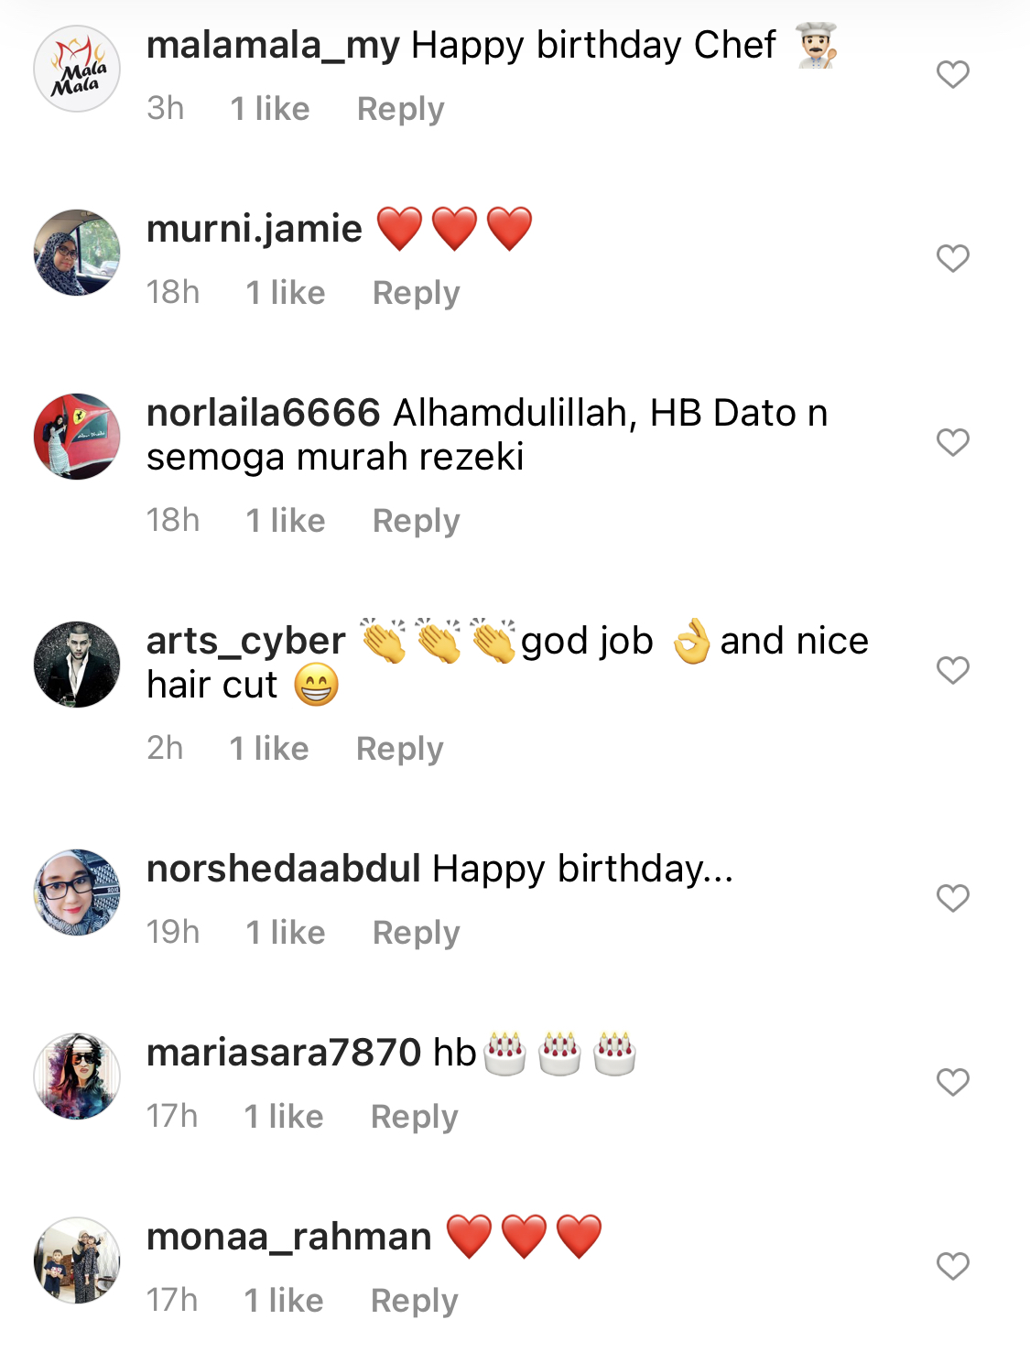The height and width of the screenshot is (1352, 1030).
Task: View likes on murni.jamie's comment
Action: coord(286,293)
